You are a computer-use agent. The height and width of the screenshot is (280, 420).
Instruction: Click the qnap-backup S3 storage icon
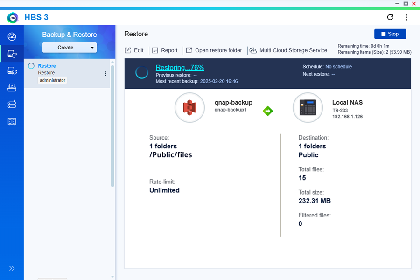click(x=189, y=107)
